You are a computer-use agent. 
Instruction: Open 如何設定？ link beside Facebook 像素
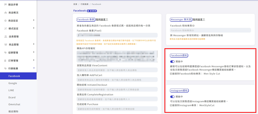coord(102,19)
